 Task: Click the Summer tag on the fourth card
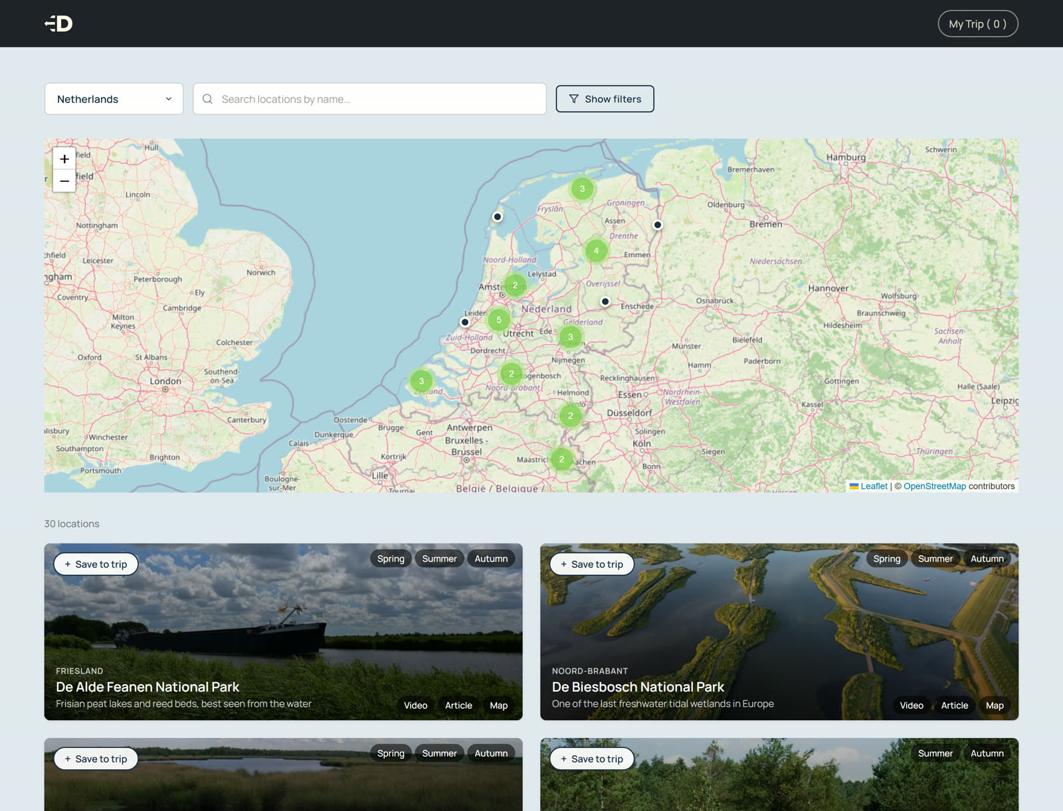[935, 753]
